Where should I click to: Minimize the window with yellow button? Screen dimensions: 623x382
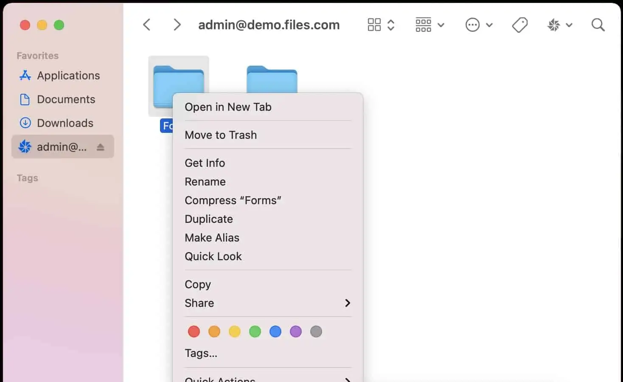point(42,25)
